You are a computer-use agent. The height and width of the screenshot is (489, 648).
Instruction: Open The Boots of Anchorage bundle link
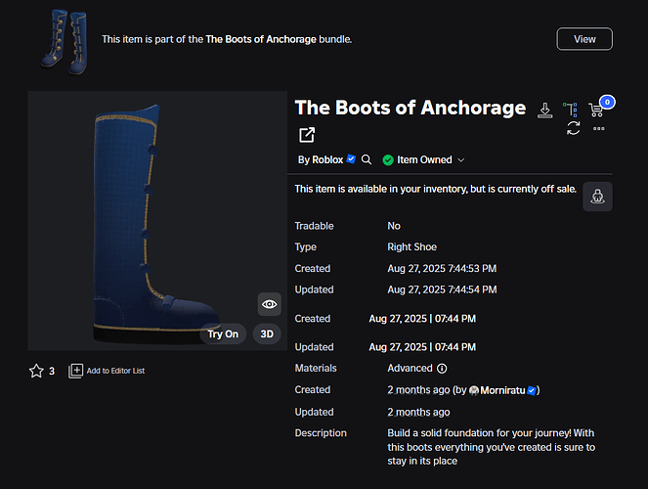pos(263,39)
